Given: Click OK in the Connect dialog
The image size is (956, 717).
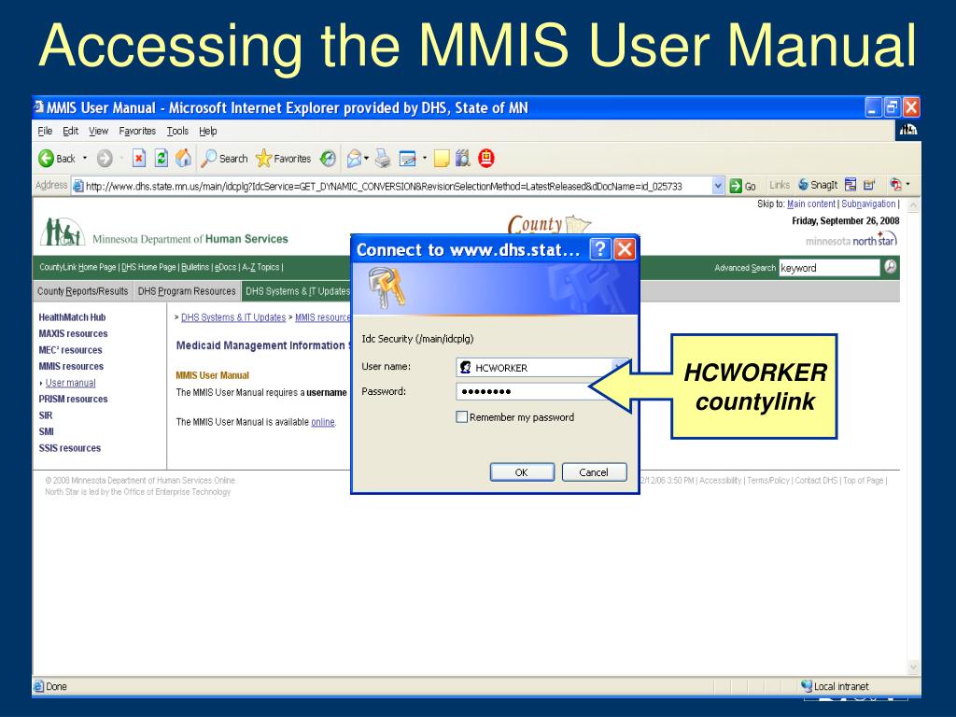Looking at the screenshot, I should 522,472.
